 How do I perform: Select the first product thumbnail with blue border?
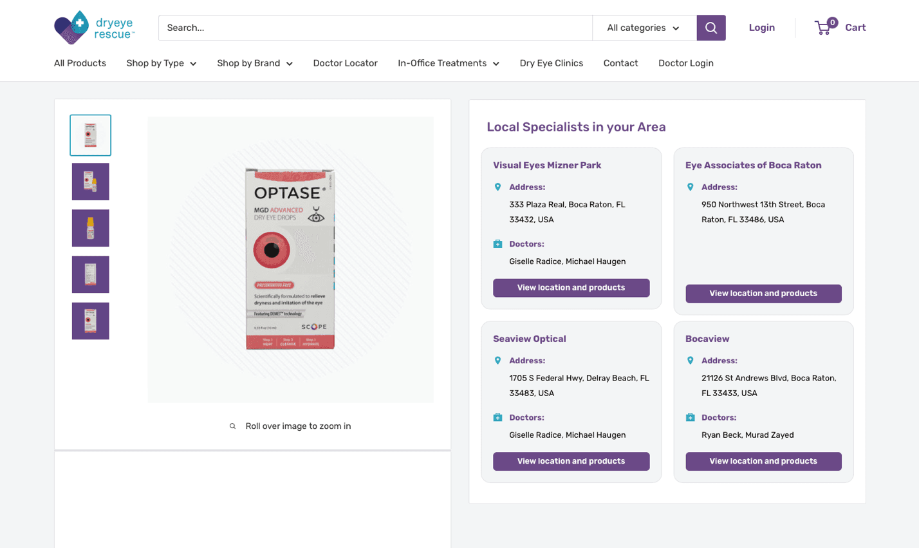coord(91,135)
